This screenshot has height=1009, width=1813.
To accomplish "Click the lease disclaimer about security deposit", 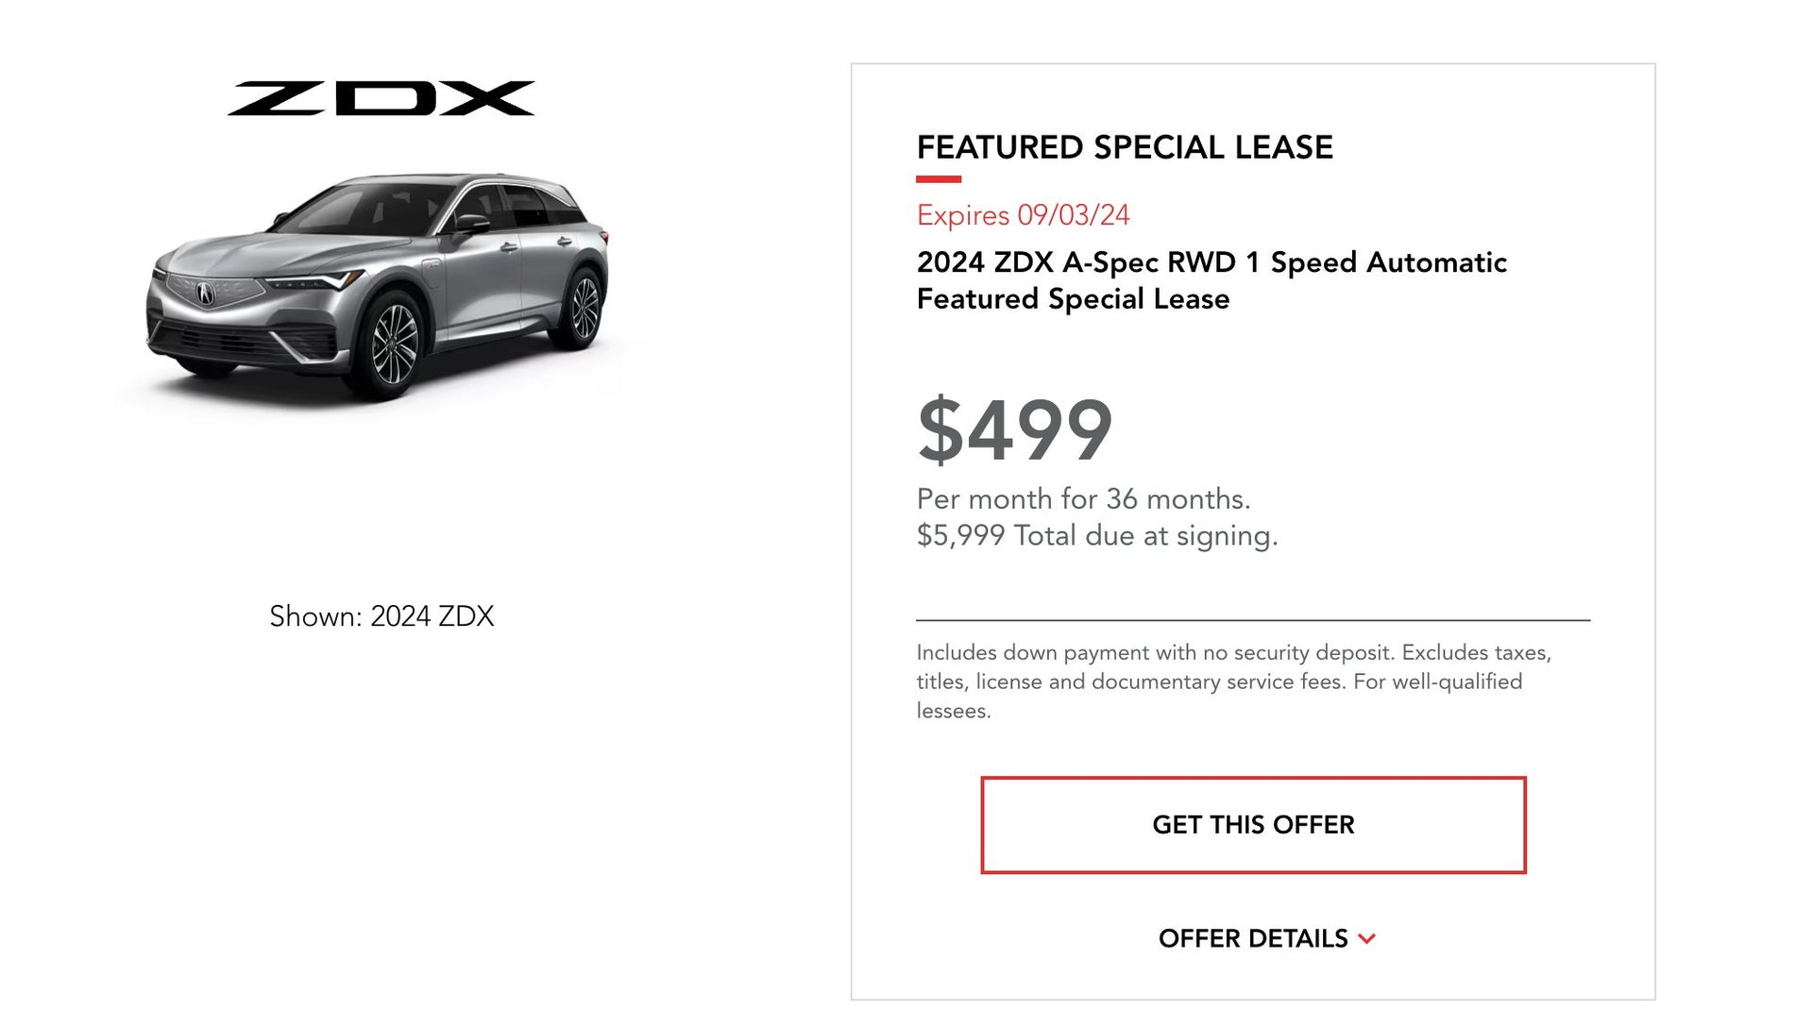I will pos(1233,681).
